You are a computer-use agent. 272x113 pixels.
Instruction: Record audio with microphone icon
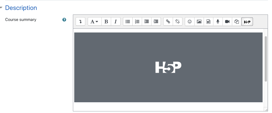(x=218, y=22)
